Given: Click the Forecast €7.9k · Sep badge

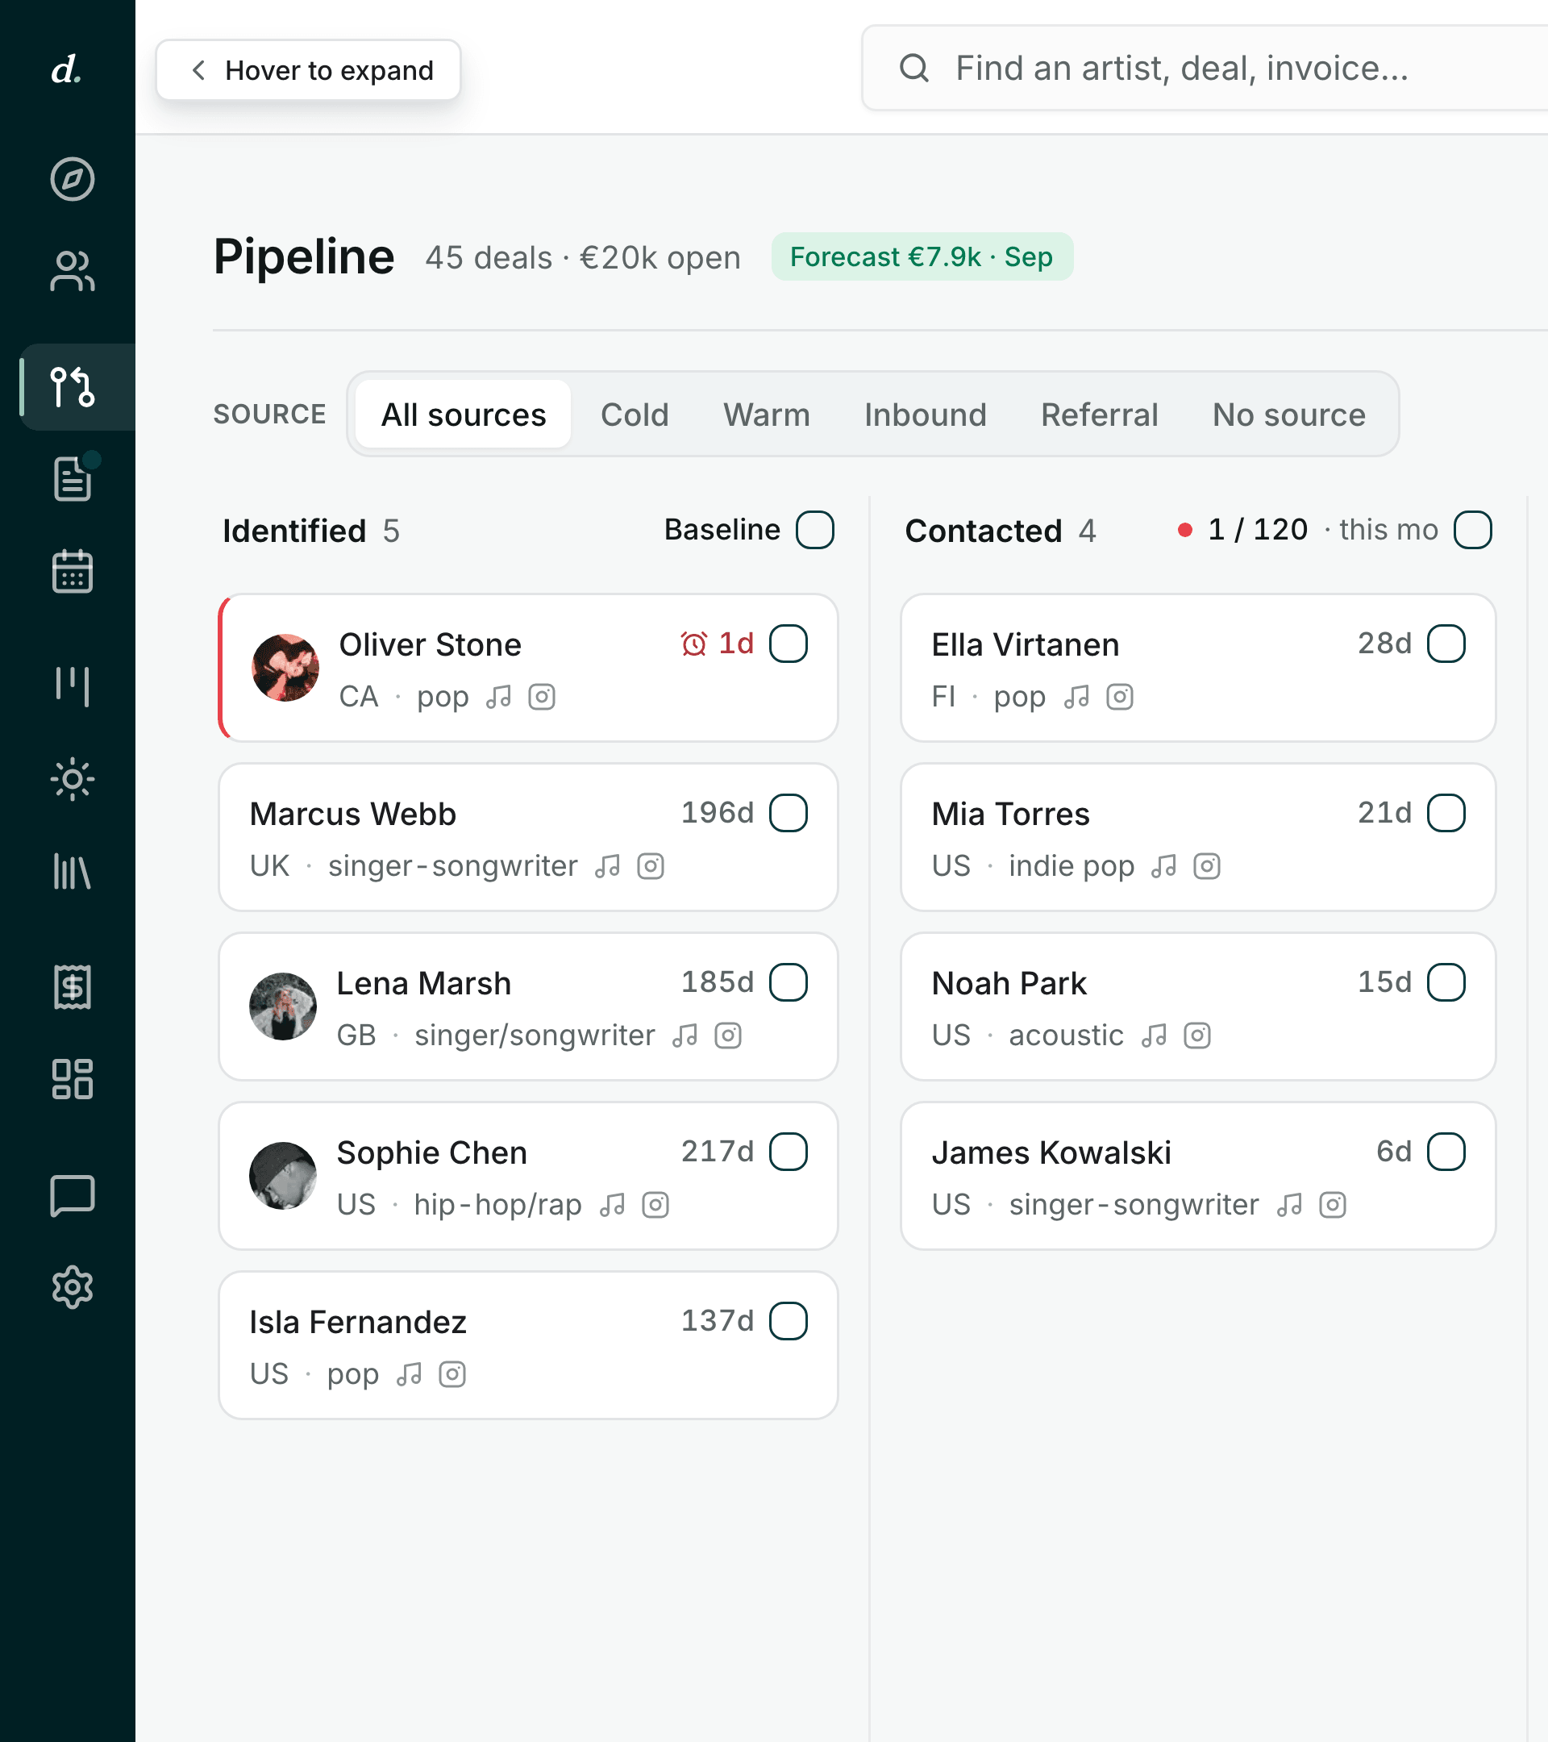Looking at the screenshot, I should point(922,256).
